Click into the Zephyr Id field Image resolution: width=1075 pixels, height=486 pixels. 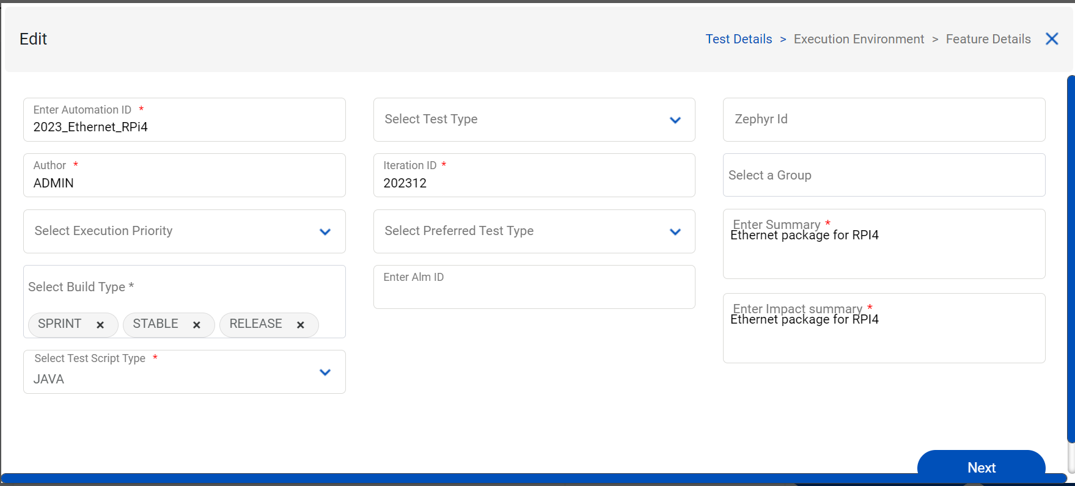pos(883,120)
